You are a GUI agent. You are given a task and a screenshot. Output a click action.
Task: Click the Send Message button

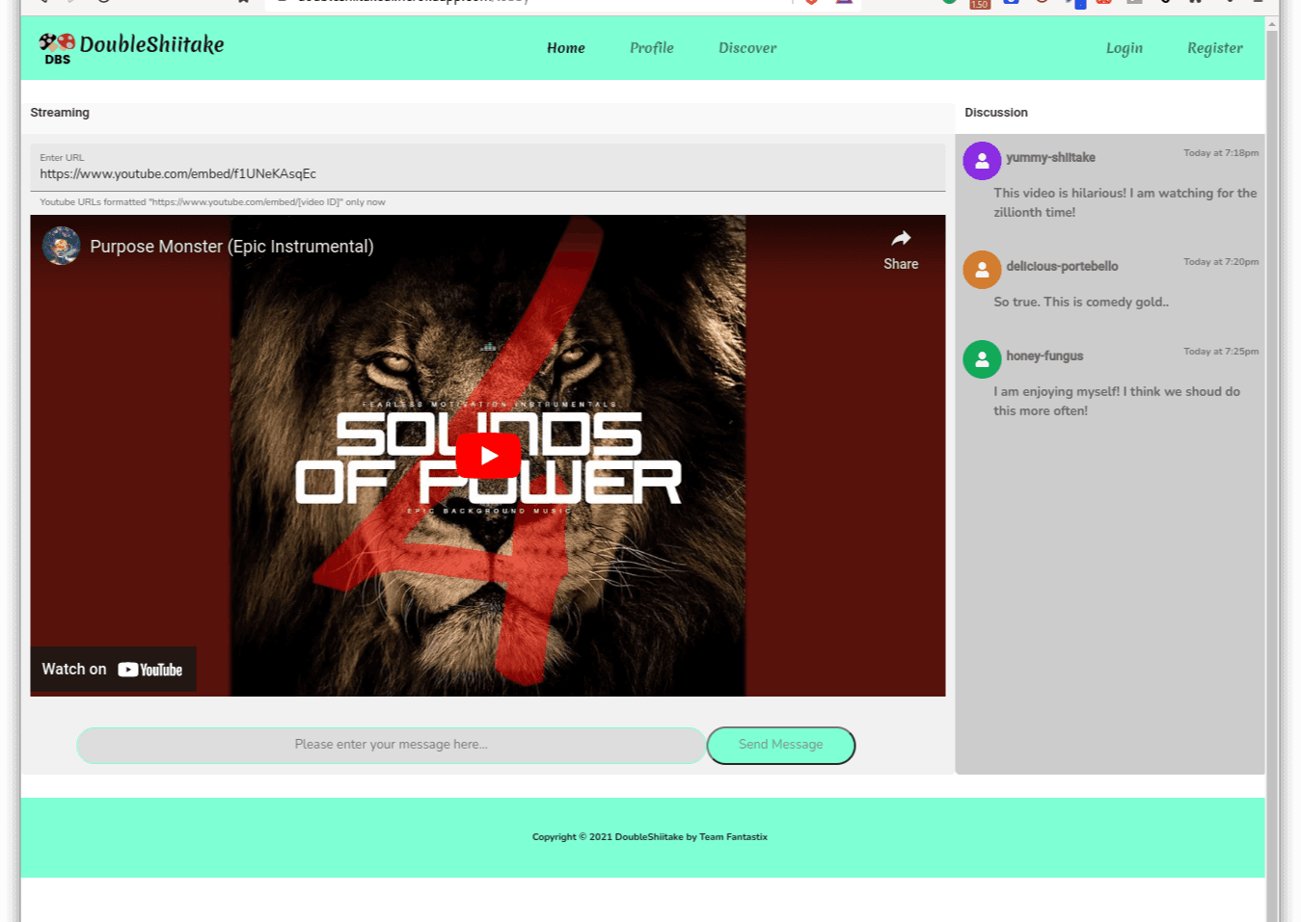click(x=781, y=746)
